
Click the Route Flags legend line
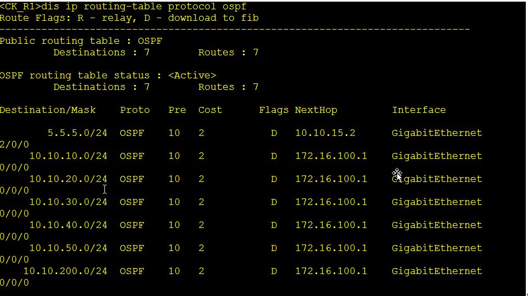click(x=129, y=18)
